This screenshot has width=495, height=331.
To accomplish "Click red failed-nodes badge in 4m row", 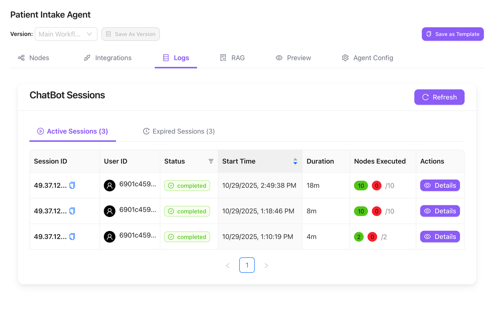I will point(372,237).
